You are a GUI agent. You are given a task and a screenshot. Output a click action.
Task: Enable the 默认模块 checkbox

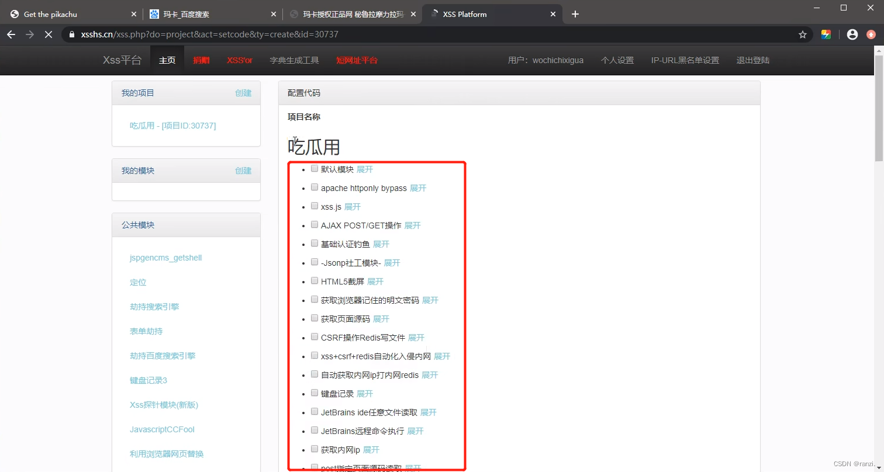(315, 168)
